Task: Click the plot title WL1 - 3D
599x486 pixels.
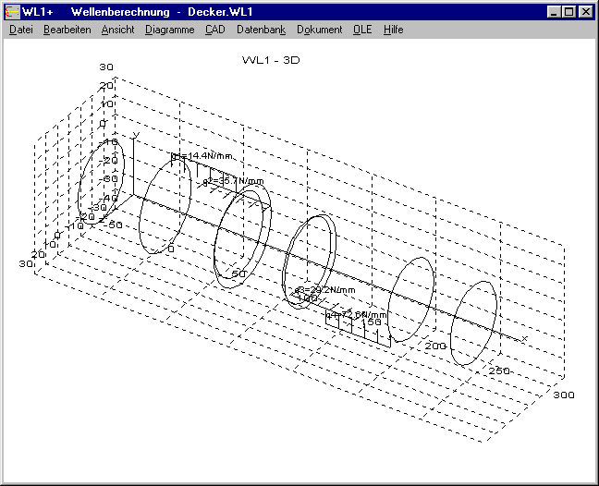Action: [270, 60]
